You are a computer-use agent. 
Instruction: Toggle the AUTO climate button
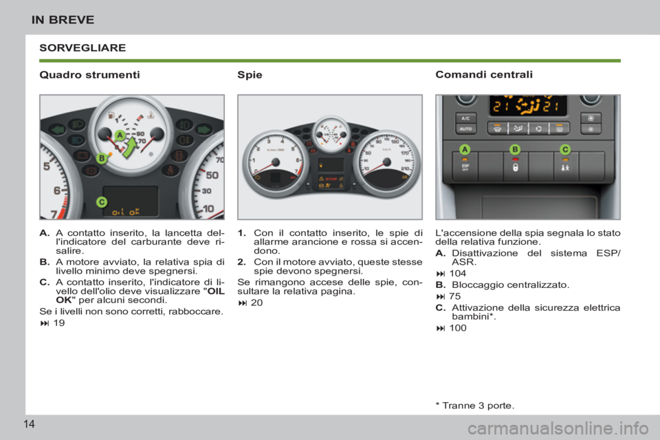(x=466, y=129)
